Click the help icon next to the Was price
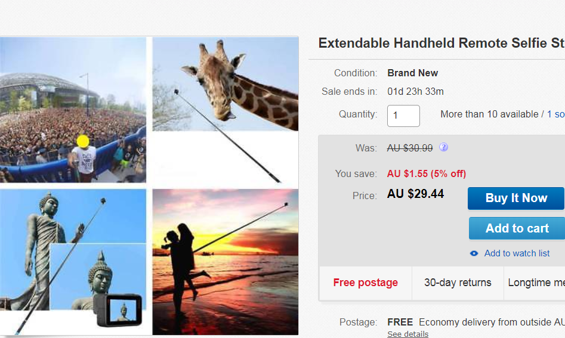565x338 pixels. point(443,147)
